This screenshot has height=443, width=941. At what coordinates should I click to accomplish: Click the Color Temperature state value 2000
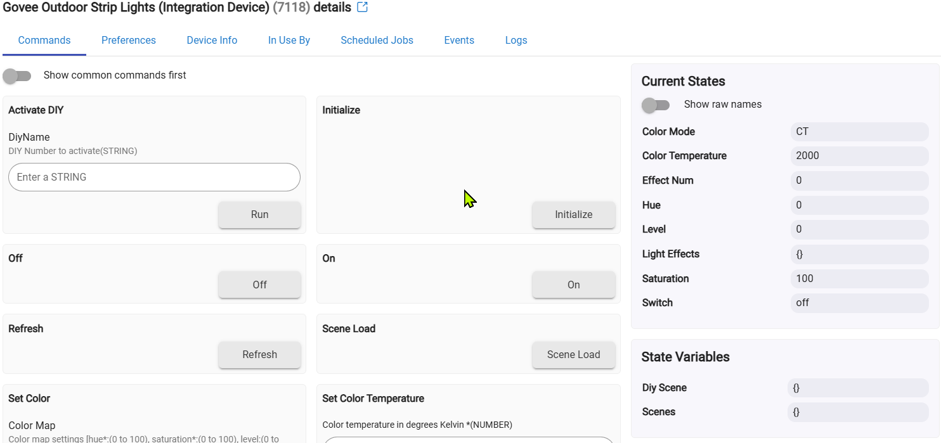(x=859, y=156)
